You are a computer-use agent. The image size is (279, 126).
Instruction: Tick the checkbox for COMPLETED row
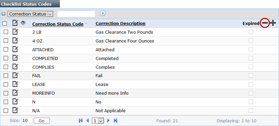[x=6, y=58]
